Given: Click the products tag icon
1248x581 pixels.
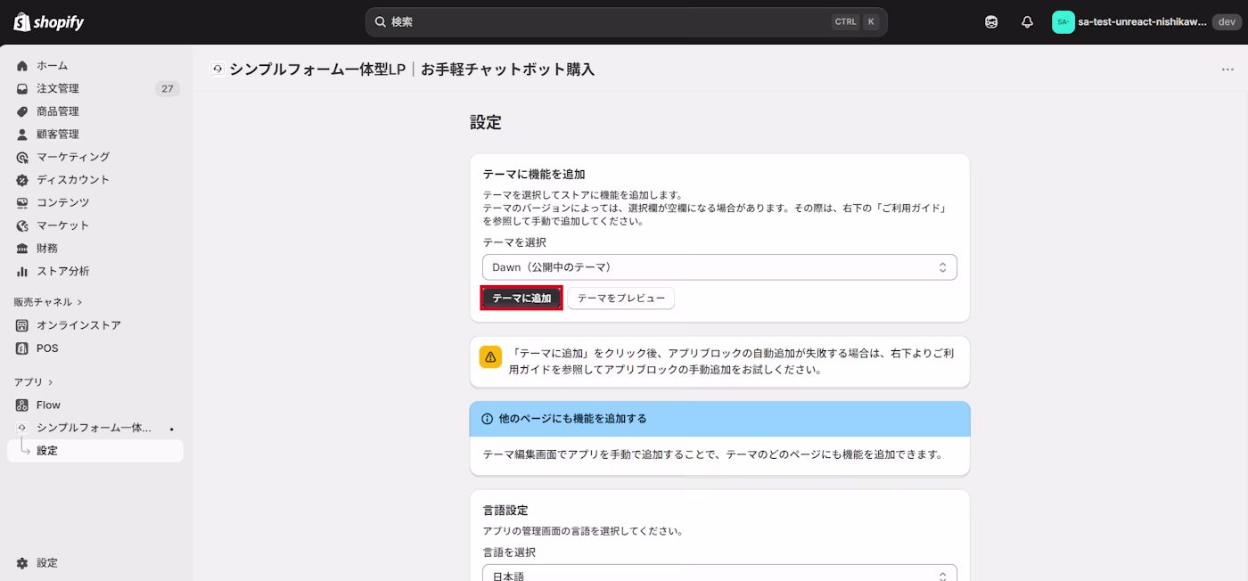Looking at the screenshot, I should [x=22, y=111].
